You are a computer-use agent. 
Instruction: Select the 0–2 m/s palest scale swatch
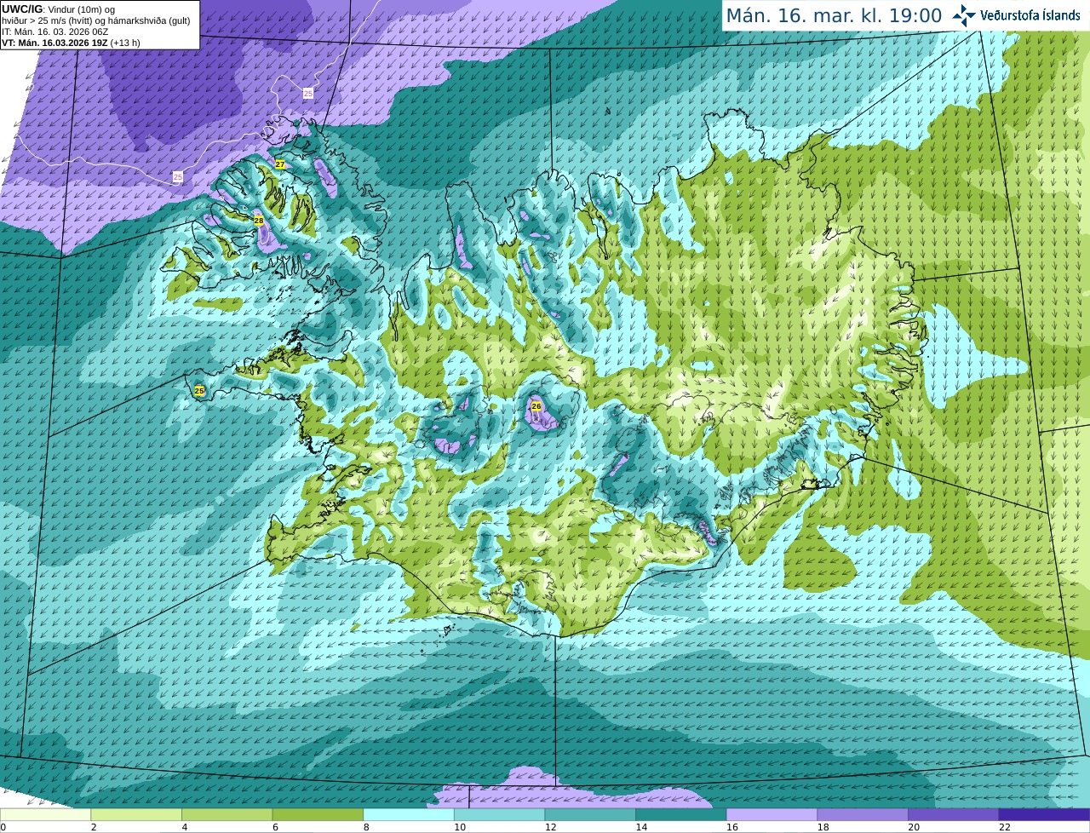(45, 815)
